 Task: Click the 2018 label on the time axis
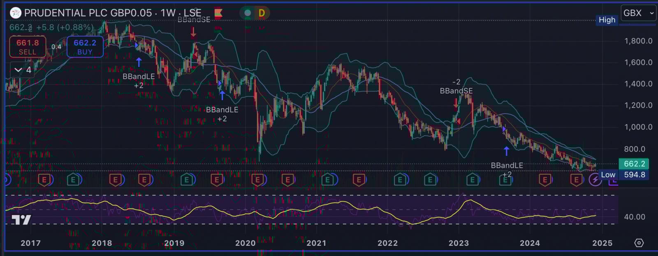[x=102, y=243]
